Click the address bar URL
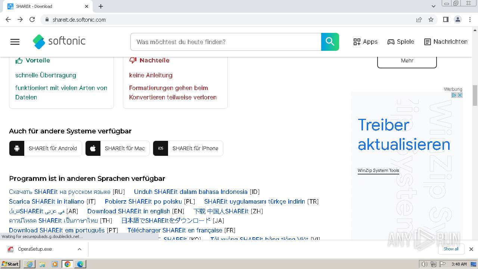The image size is (478, 269). [x=79, y=20]
